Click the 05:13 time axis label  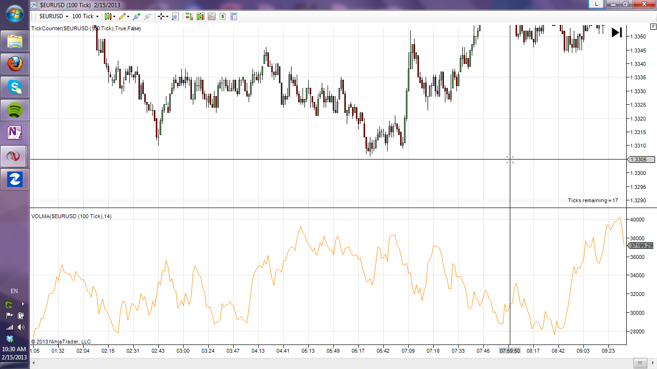(308, 351)
